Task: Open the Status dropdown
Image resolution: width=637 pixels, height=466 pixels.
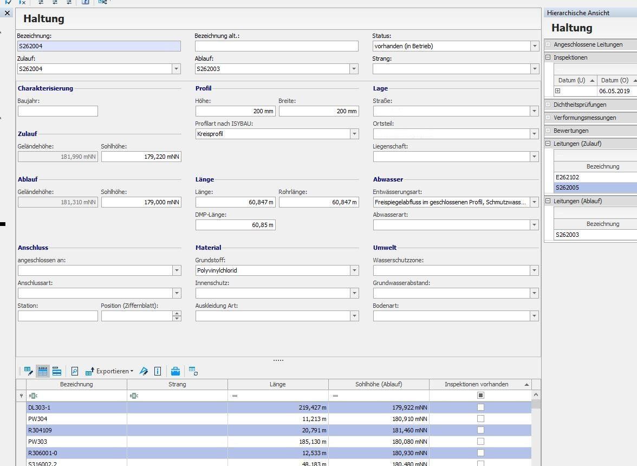Action: point(534,46)
